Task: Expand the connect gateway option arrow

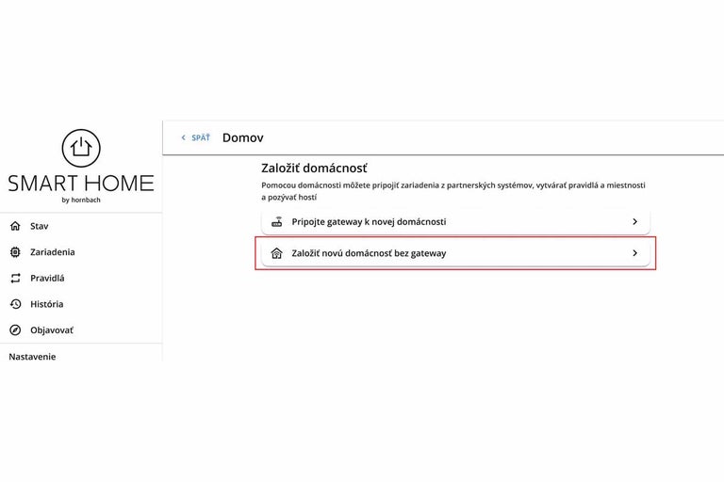Action: point(634,222)
